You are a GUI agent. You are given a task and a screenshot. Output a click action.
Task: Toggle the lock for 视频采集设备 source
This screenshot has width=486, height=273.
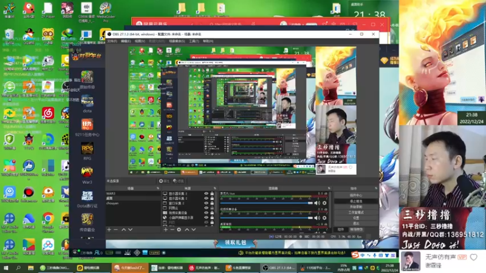tap(212, 213)
